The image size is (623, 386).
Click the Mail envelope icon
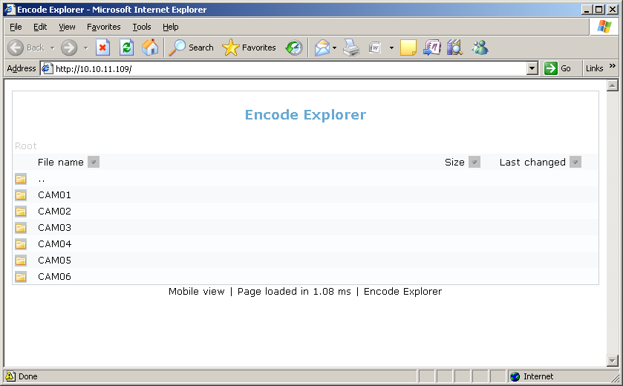point(322,48)
